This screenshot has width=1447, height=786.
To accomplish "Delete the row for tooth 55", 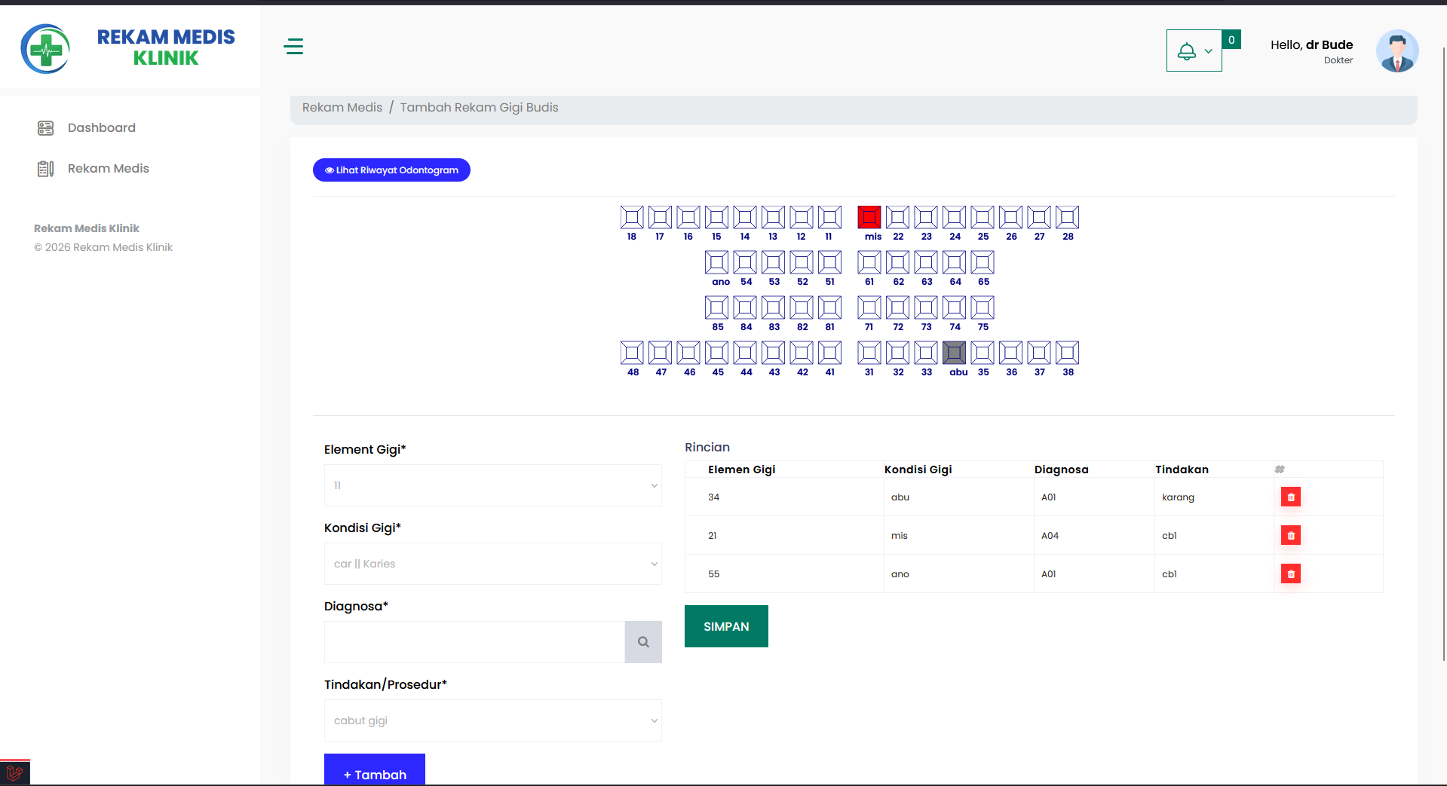I will [1291, 574].
